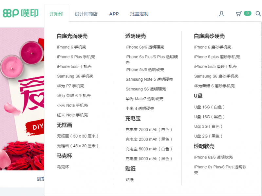Choose iPhone 6s/6 透明软壳
Screen dimensions: 262x196
pos(214,157)
